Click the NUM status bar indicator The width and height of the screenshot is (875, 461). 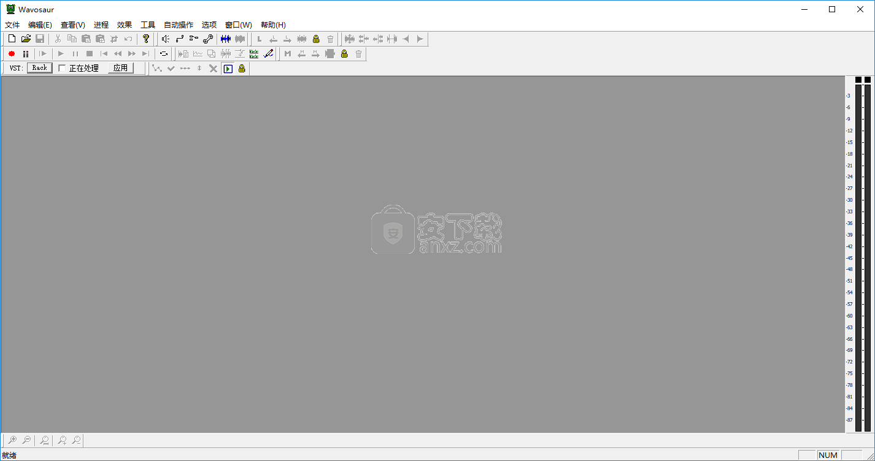point(828,455)
